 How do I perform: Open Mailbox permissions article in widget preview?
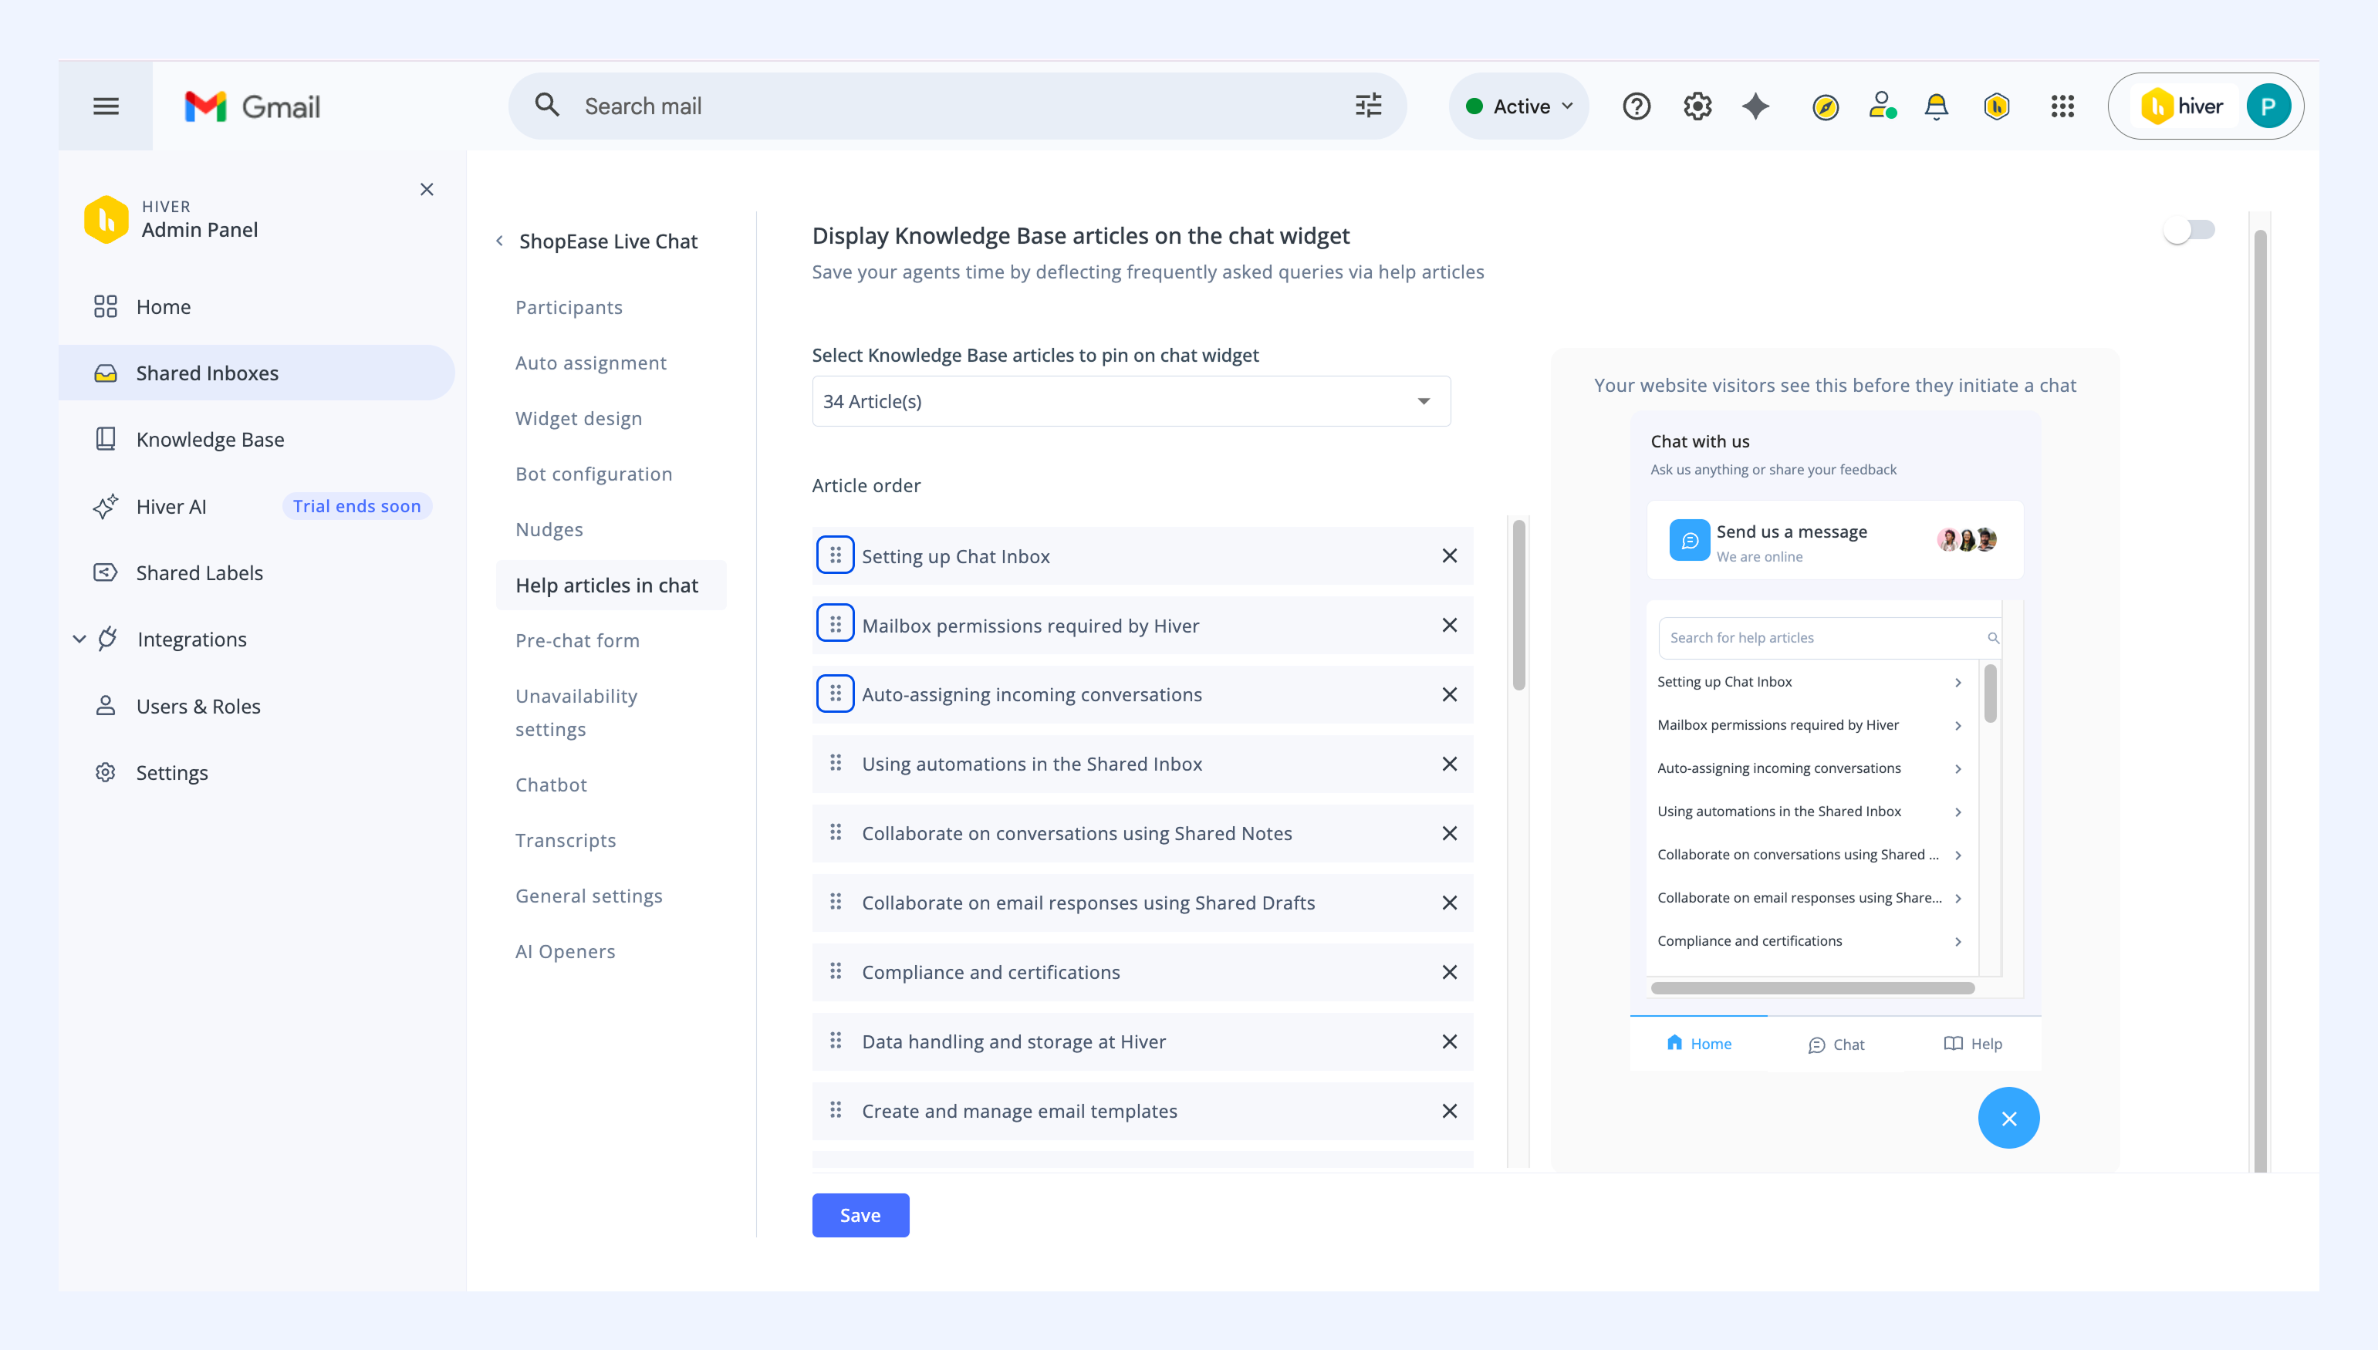(x=1809, y=725)
